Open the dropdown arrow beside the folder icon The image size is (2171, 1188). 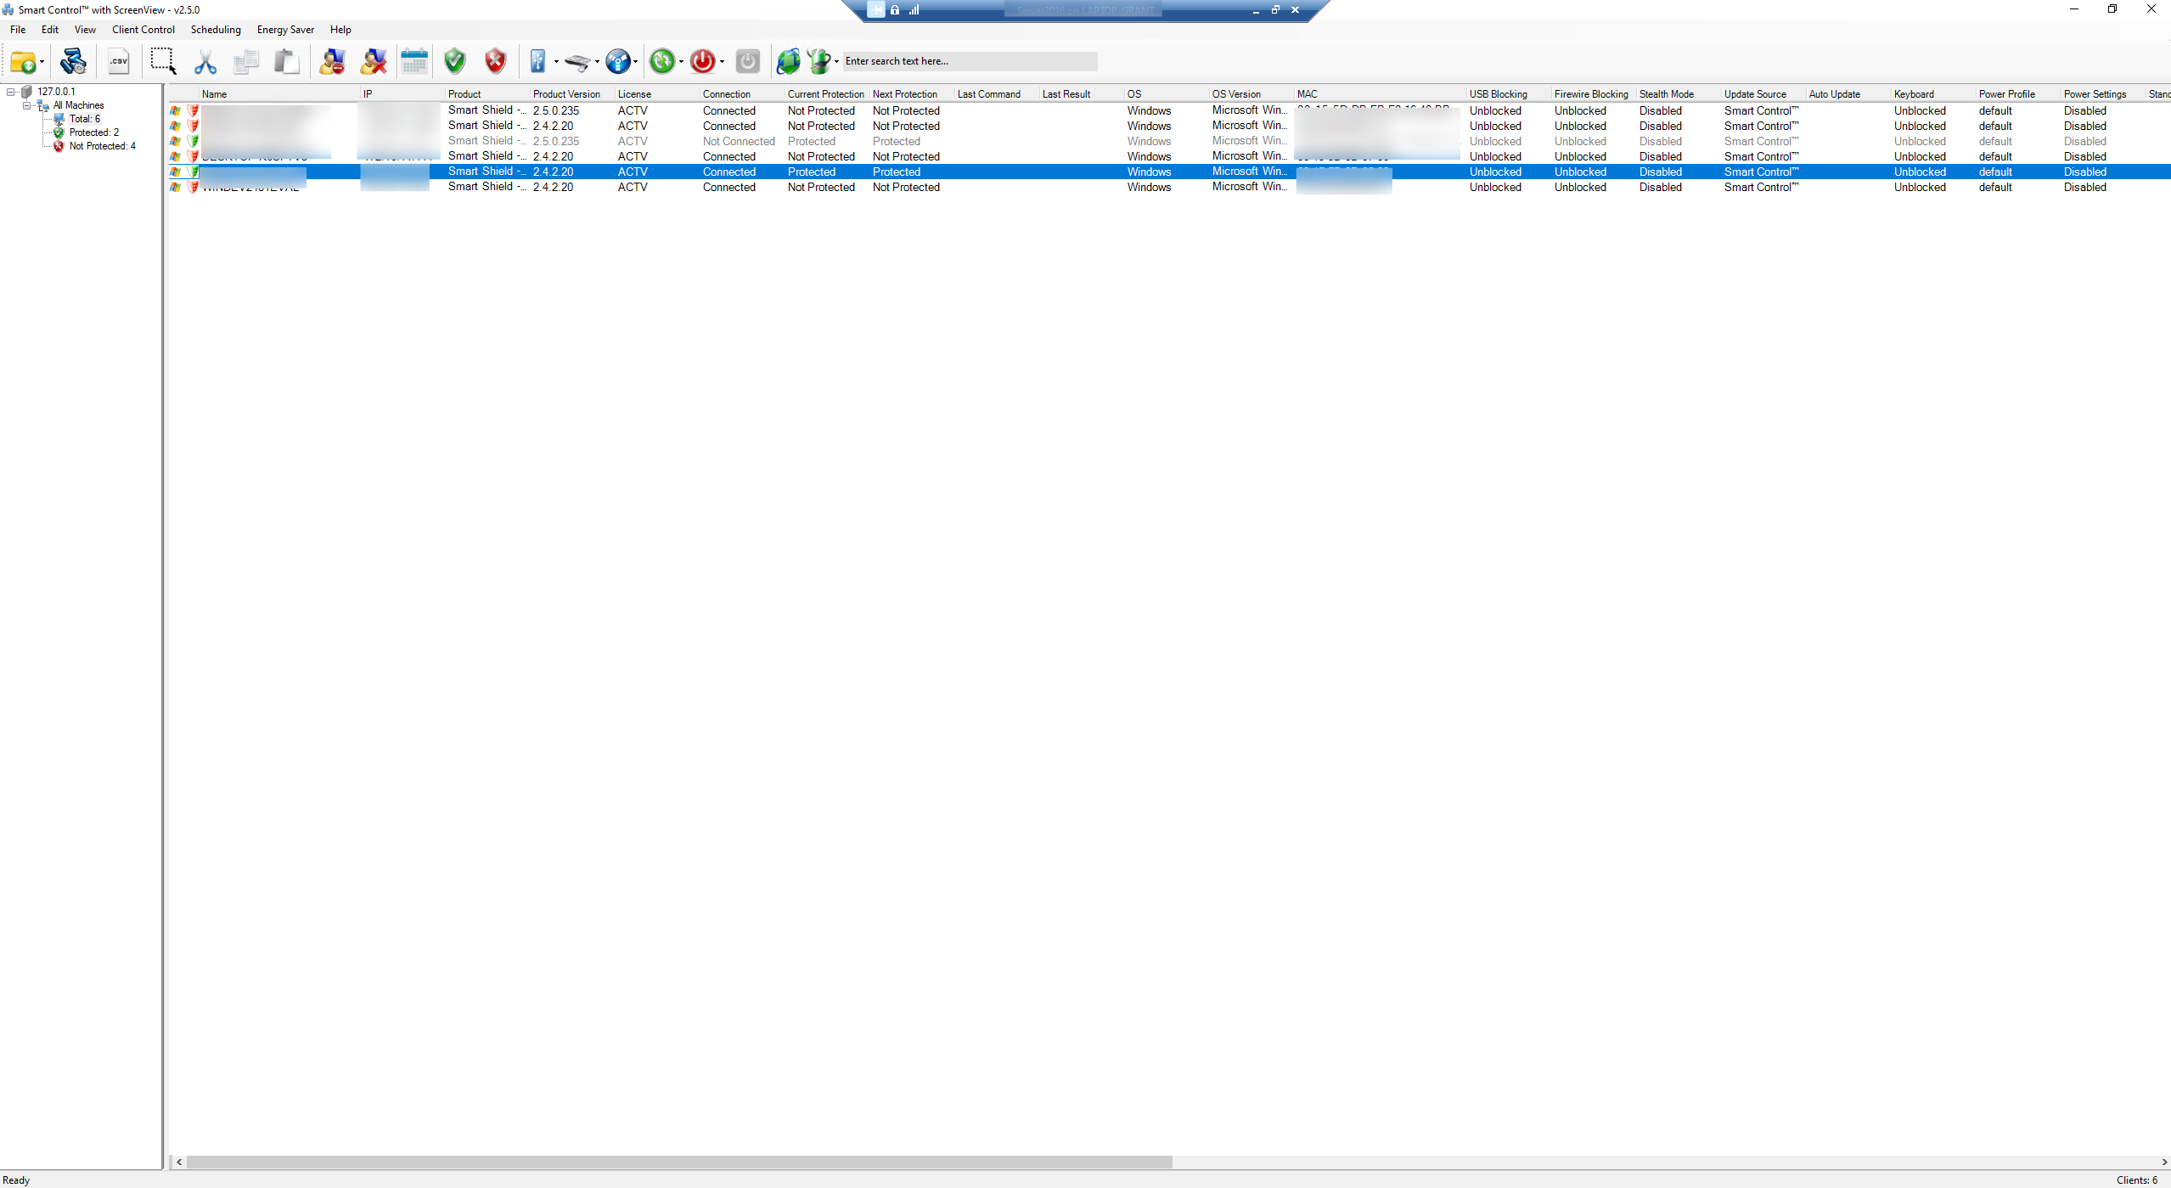pos(42,62)
